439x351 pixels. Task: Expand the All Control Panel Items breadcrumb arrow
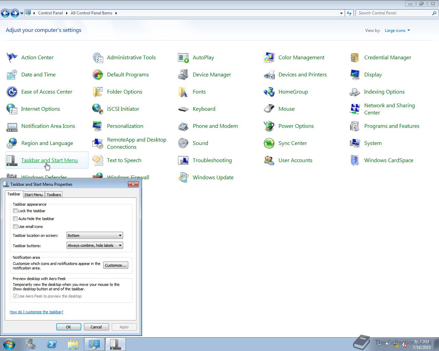pyautogui.click(x=116, y=13)
